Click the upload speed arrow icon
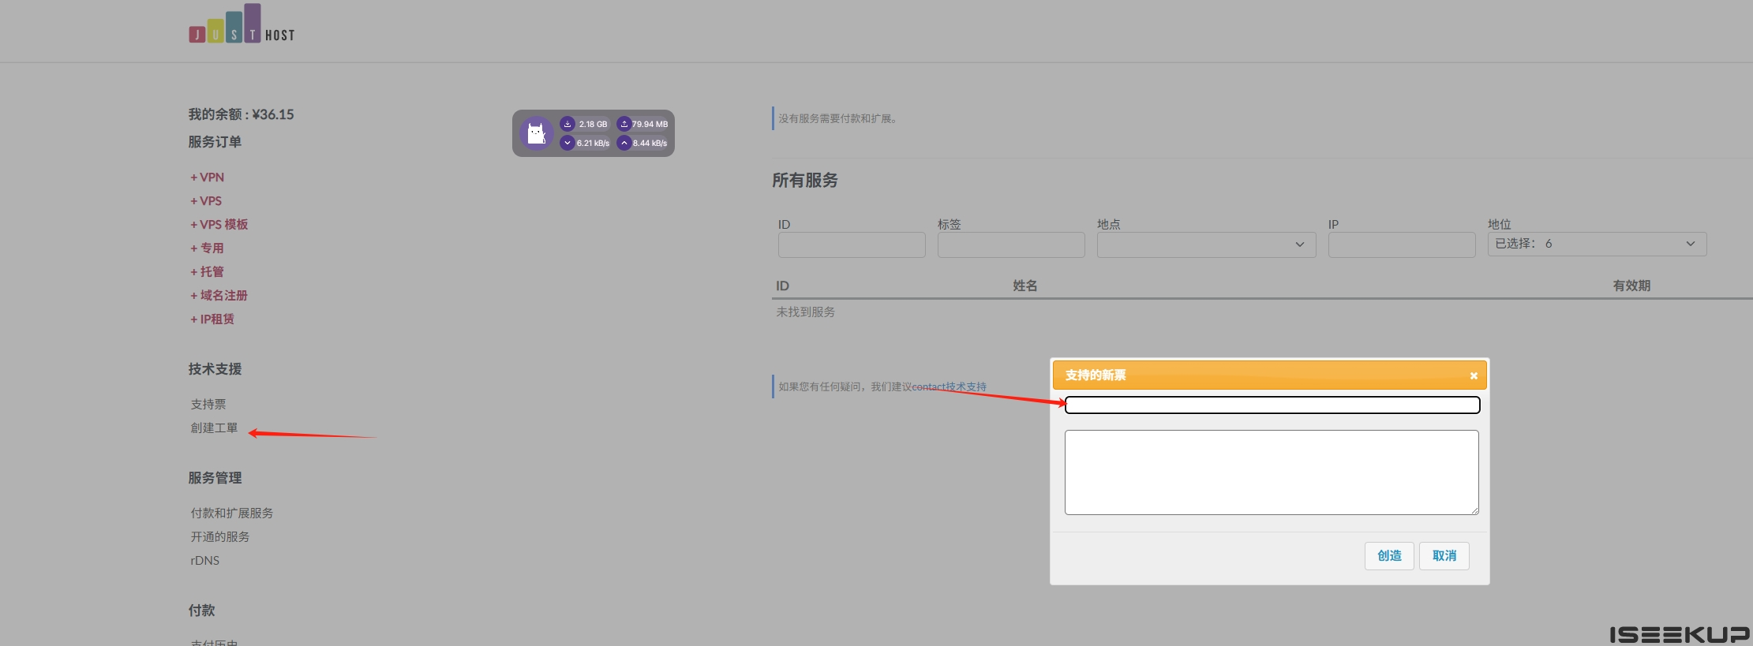Viewport: 1753px width, 646px height. pos(624,143)
